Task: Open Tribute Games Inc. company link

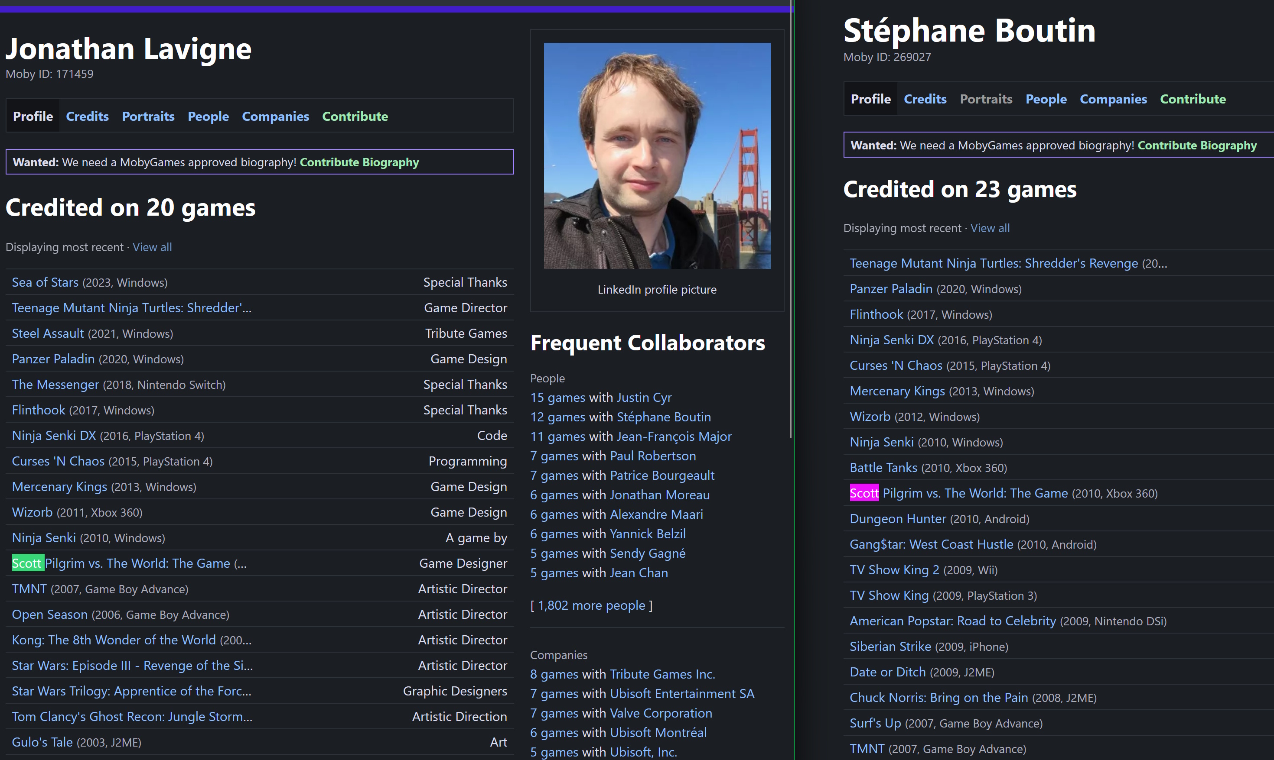Action: pos(663,674)
